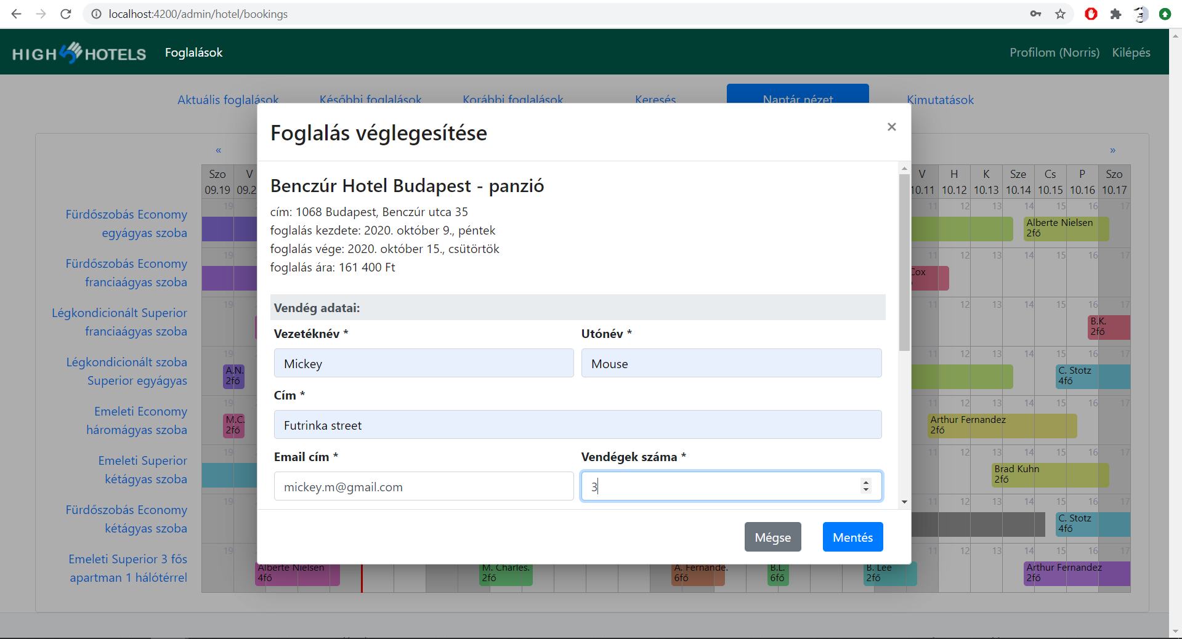Select C. Stotz booking in Superior egyágyas row

1093,376
